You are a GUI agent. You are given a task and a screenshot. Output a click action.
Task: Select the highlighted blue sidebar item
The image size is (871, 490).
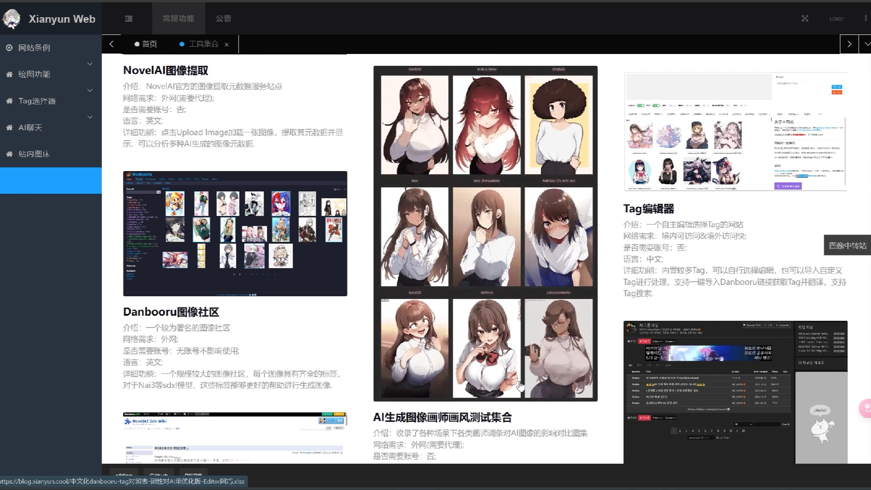(x=51, y=181)
